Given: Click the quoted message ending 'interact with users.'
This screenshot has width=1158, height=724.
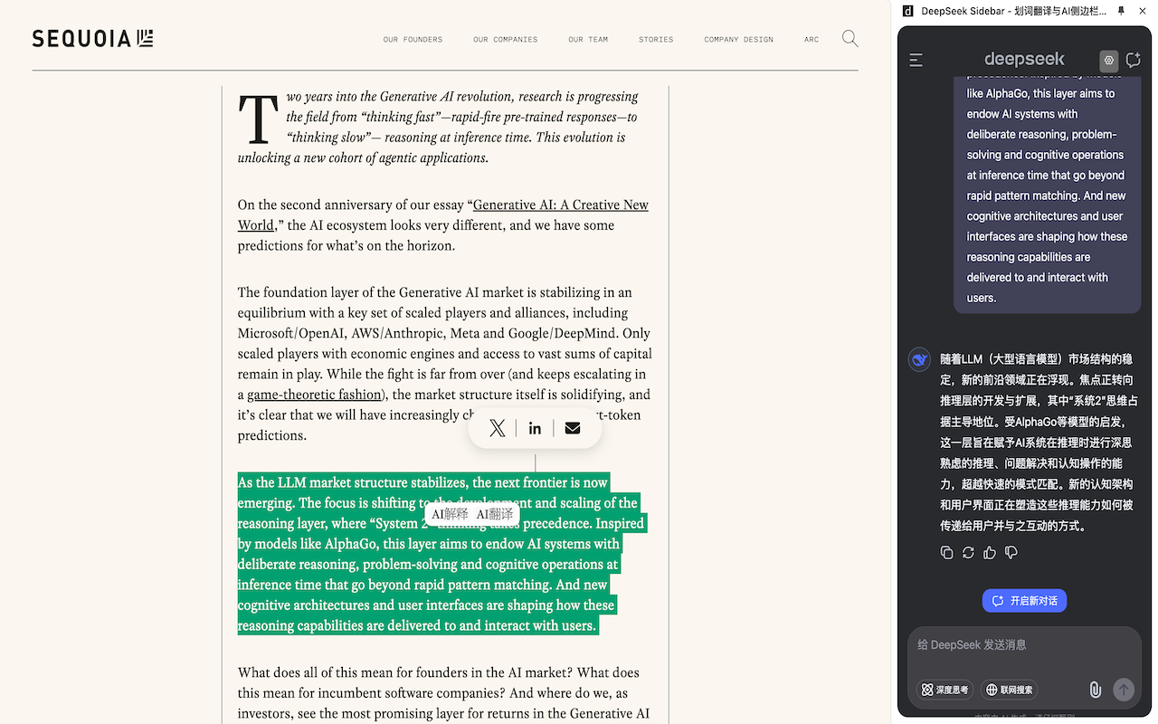Looking at the screenshot, I should pyautogui.click(x=1047, y=195).
